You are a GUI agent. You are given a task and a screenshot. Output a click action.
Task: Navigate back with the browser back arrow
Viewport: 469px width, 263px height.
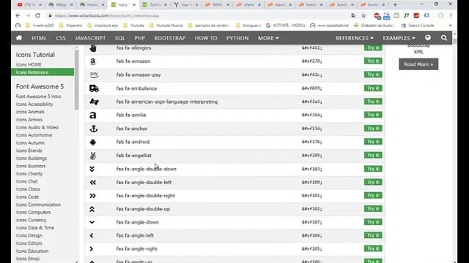click(x=18, y=15)
